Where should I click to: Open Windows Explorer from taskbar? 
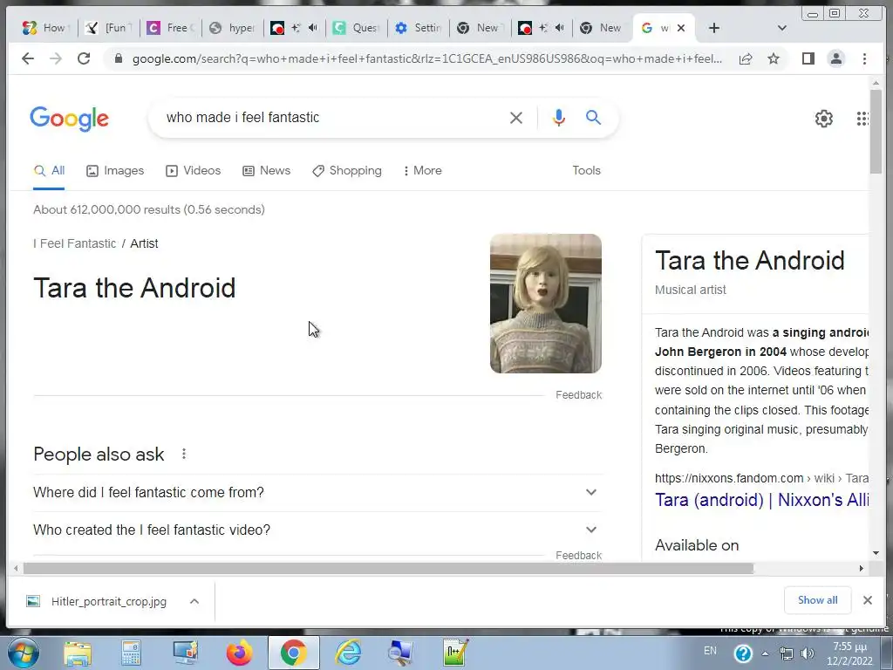78,653
